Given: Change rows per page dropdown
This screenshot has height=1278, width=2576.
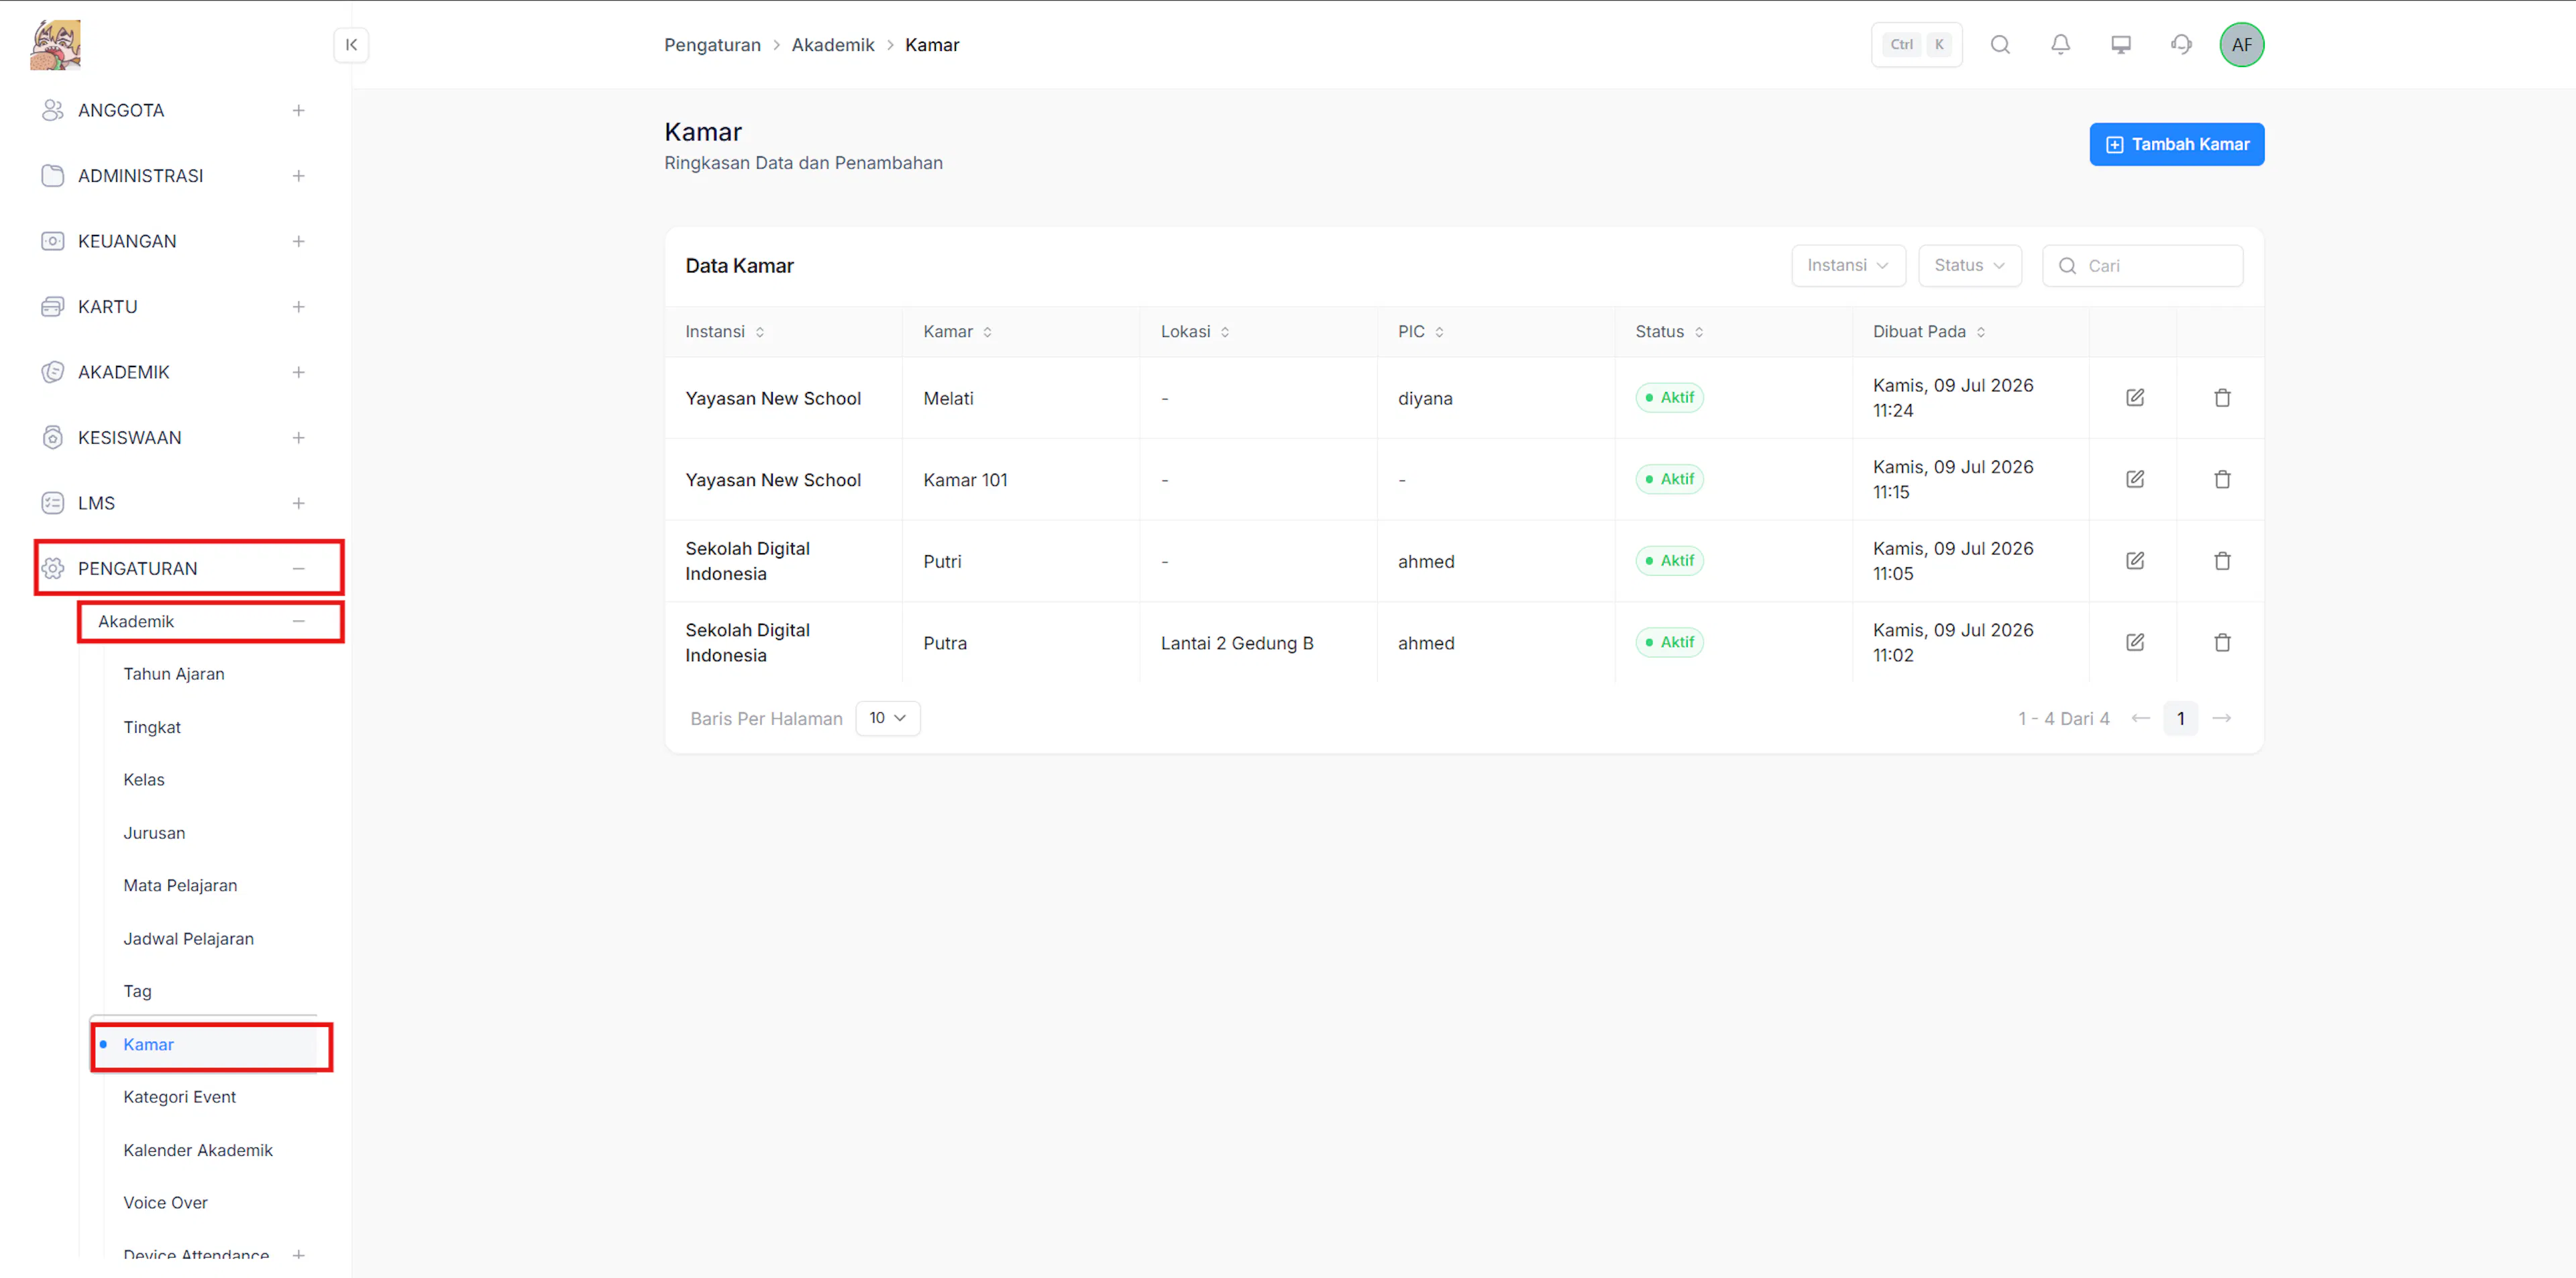Looking at the screenshot, I should (x=888, y=719).
